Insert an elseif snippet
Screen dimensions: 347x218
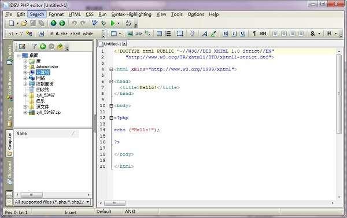pos(75,34)
